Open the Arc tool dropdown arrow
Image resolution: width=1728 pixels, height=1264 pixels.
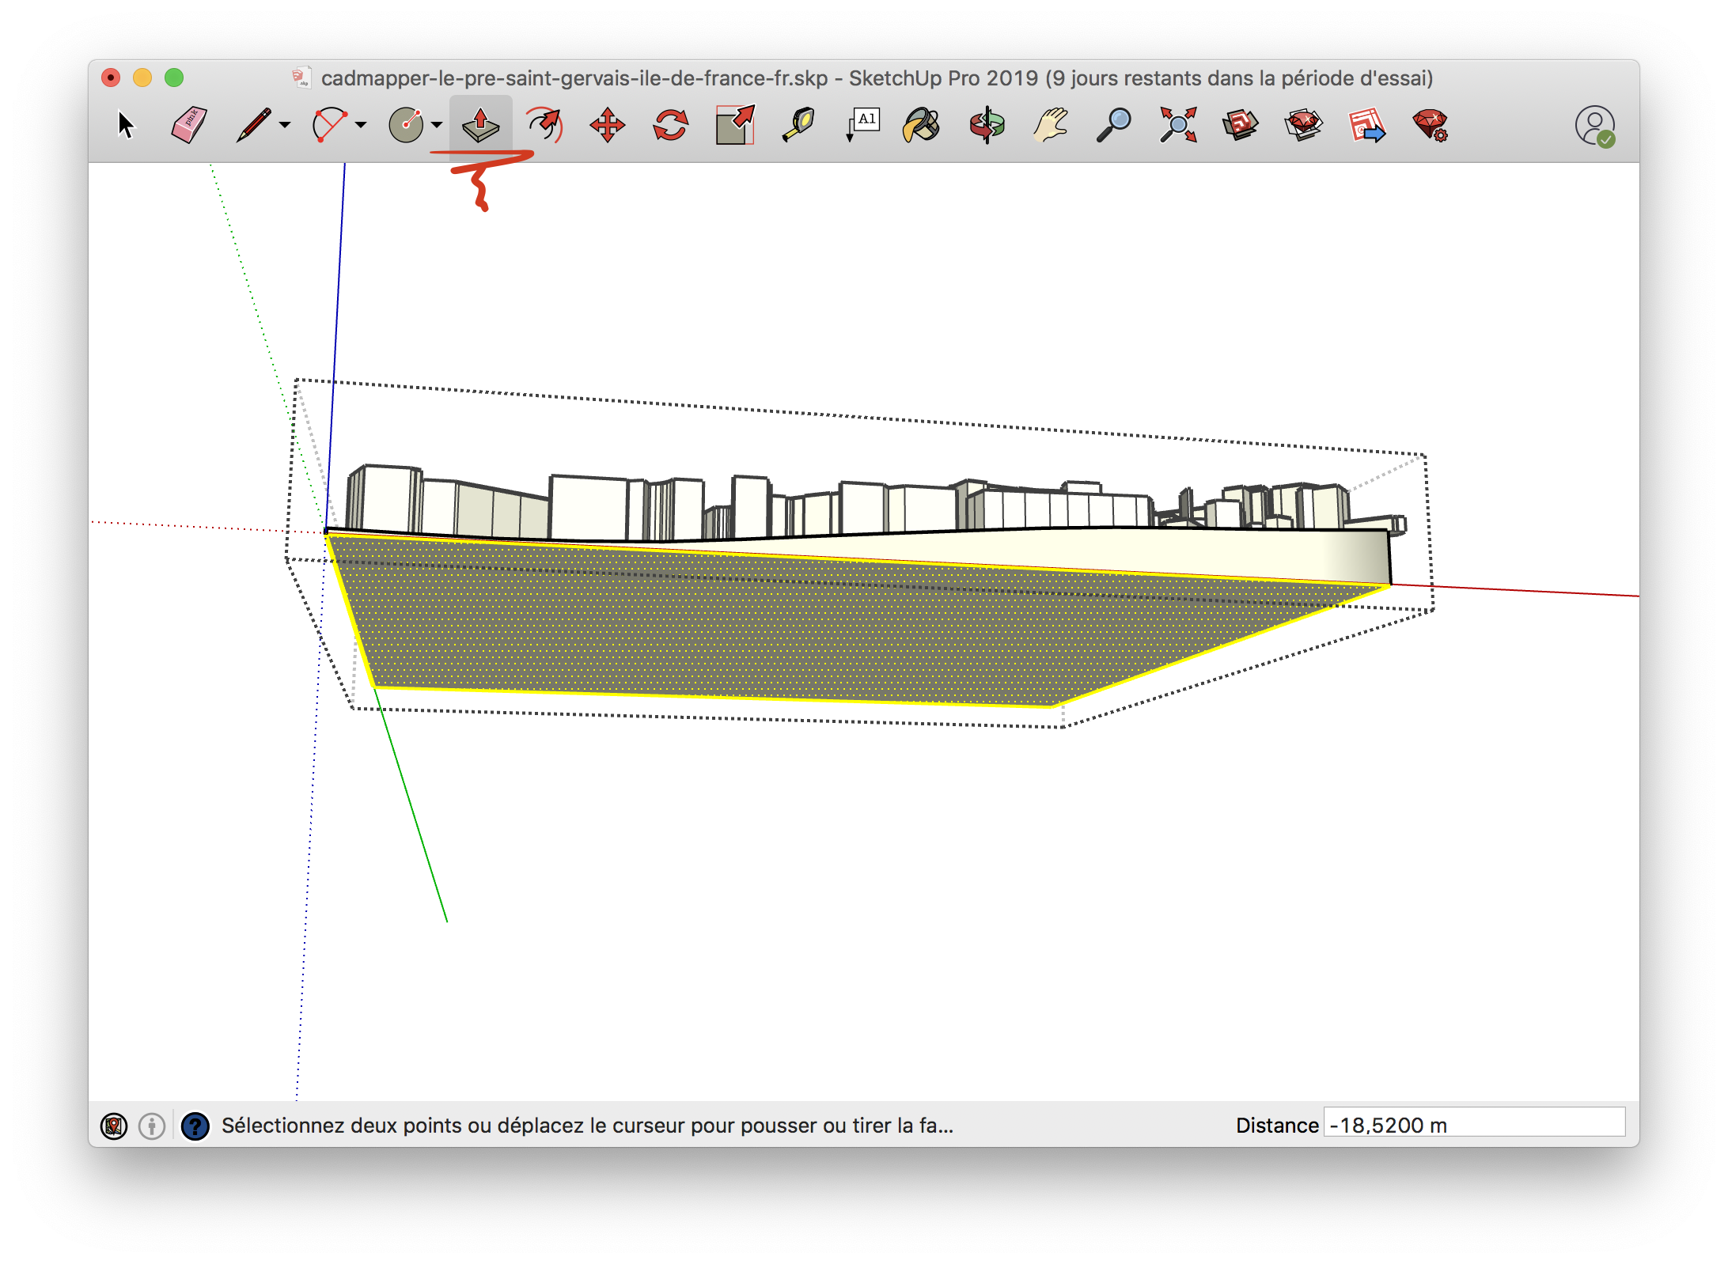click(x=361, y=125)
